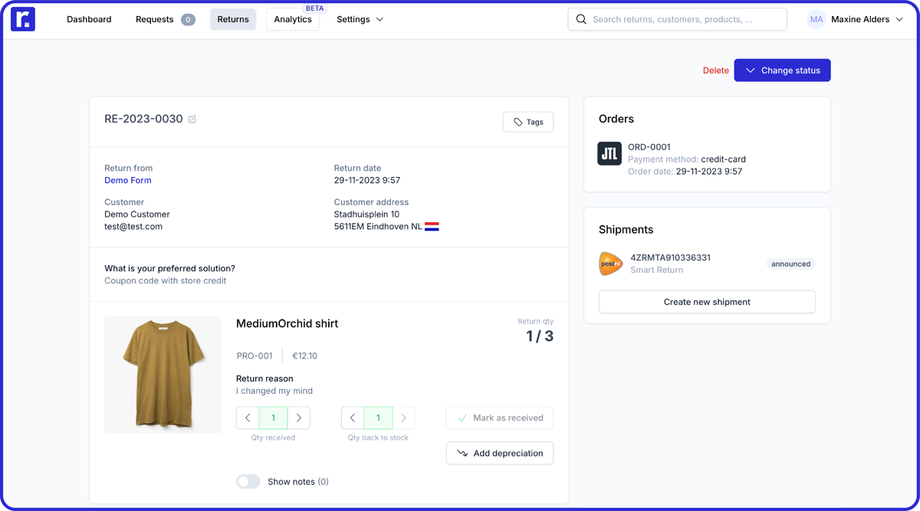
Task: Click the MediumOrchid shirt product image
Action: [163, 375]
